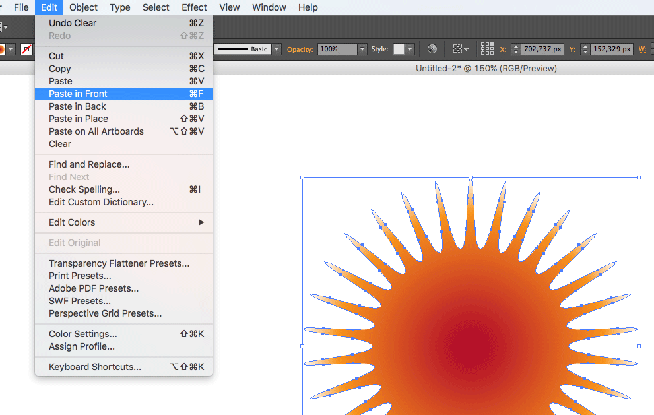Open the Recolor Artwork globe icon
The image size is (654, 415).
coord(432,49)
